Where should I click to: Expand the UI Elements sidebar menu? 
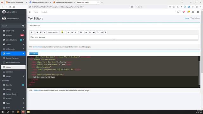click(13, 49)
